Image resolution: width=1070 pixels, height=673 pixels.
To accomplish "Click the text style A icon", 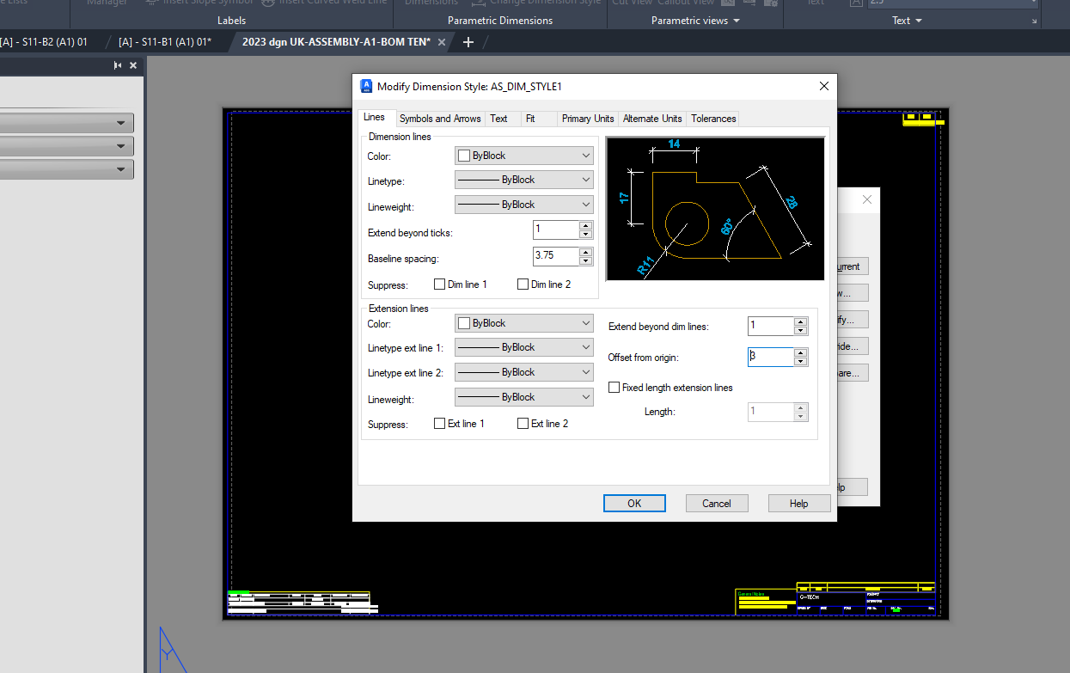I will click(854, 3).
